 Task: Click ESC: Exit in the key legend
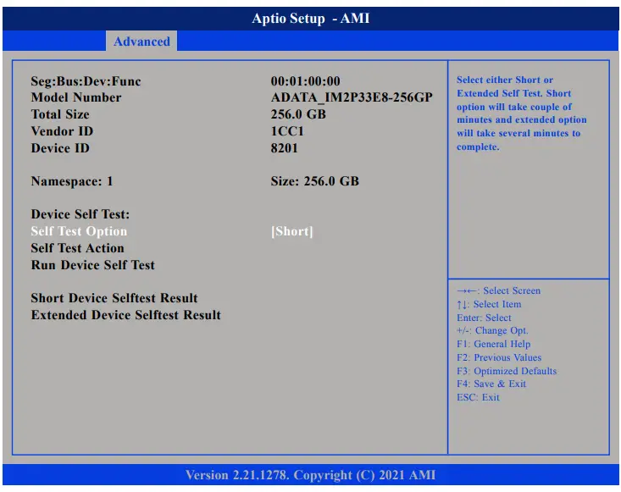click(478, 397)
